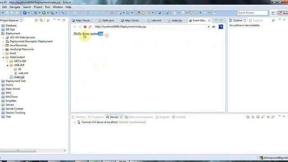Click the Stop server icon in Servers view
The height and width of the screenshot is (162, 288).
tap(268, 117)
